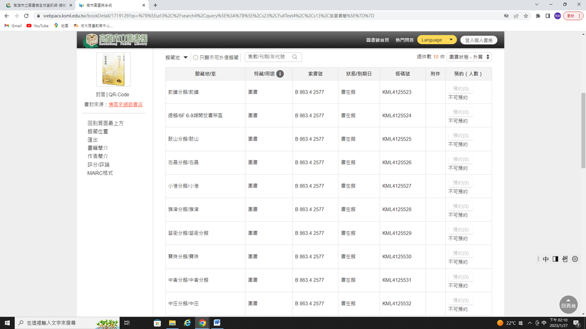
Task: Open the 圖書狀態 - 升冪 sort selector
Action: 469,57
